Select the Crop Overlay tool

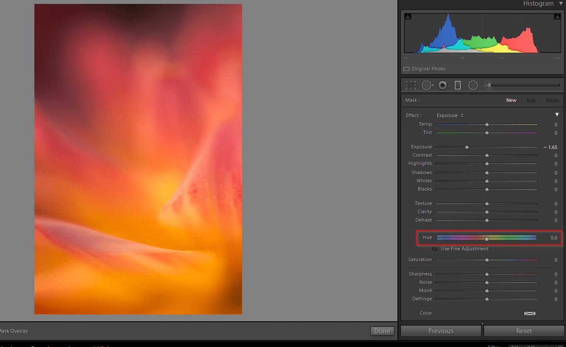[411, 85]
